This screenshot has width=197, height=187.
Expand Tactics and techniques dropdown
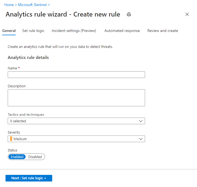(76, 121)
